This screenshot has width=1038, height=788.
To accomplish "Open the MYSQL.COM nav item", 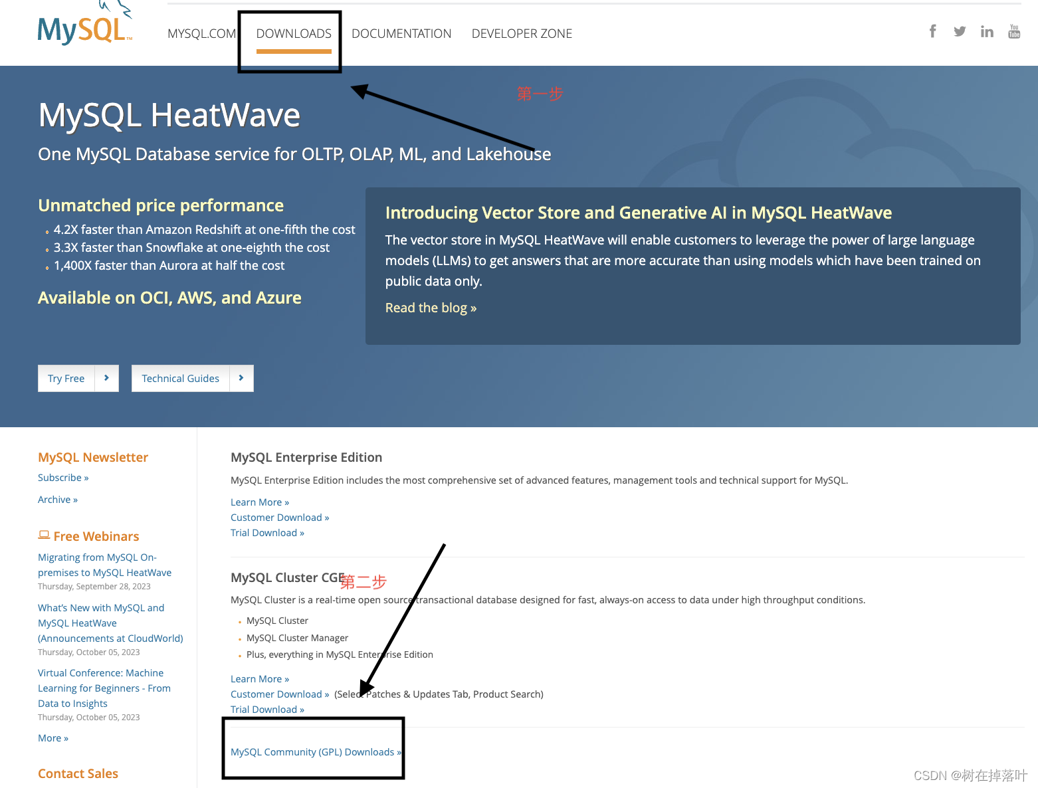I will point(202,33).
